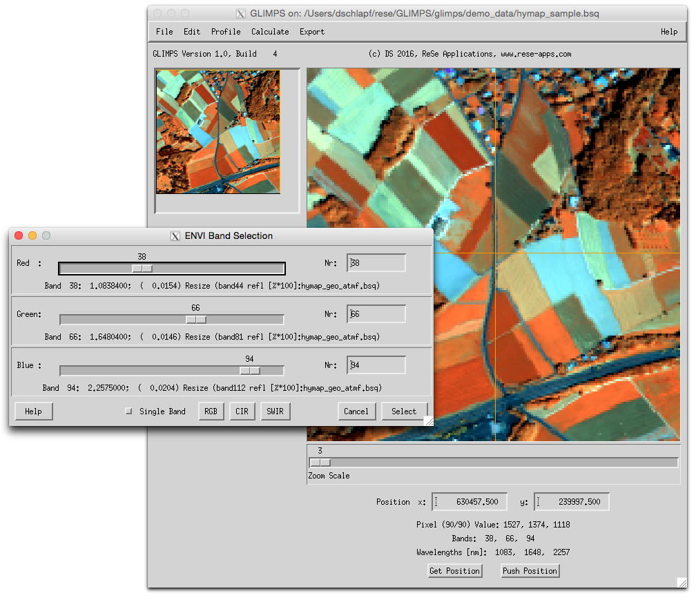
Task: Minimize the ENVI Band Selection window
Action: point(32,235)
